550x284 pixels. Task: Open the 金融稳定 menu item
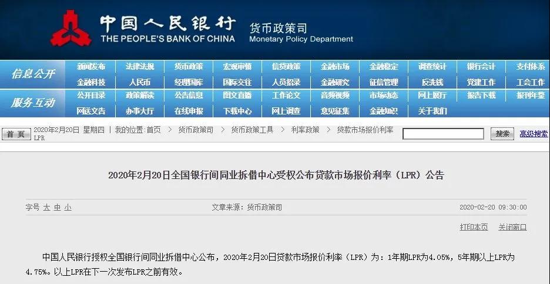[384, 66]
